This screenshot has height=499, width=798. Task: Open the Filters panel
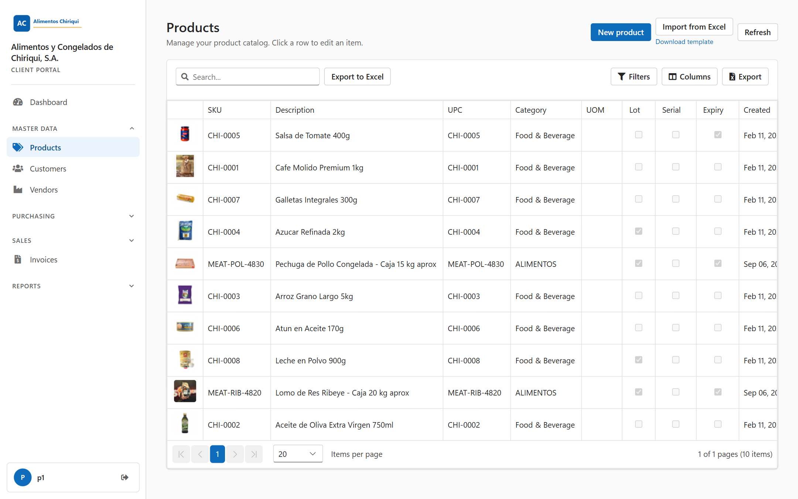[634, 77]
